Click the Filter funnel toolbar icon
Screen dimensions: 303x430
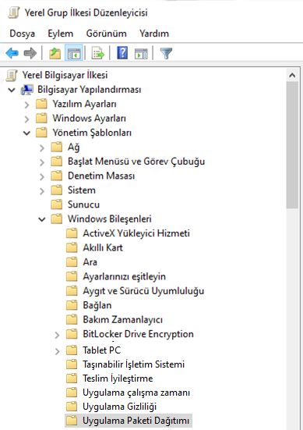[166, 53]
